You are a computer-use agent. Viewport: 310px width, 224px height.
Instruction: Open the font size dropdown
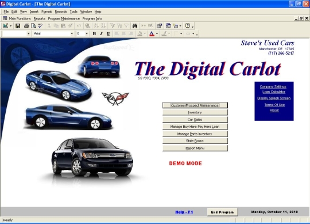click(87, 34)
